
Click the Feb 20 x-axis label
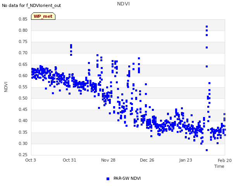coord(225,160)
